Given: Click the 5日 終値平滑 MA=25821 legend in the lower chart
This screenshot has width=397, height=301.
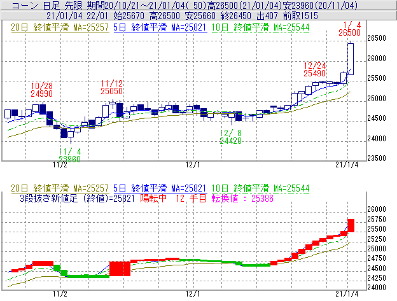Looking at the screenshot, I should pos(160,188).
